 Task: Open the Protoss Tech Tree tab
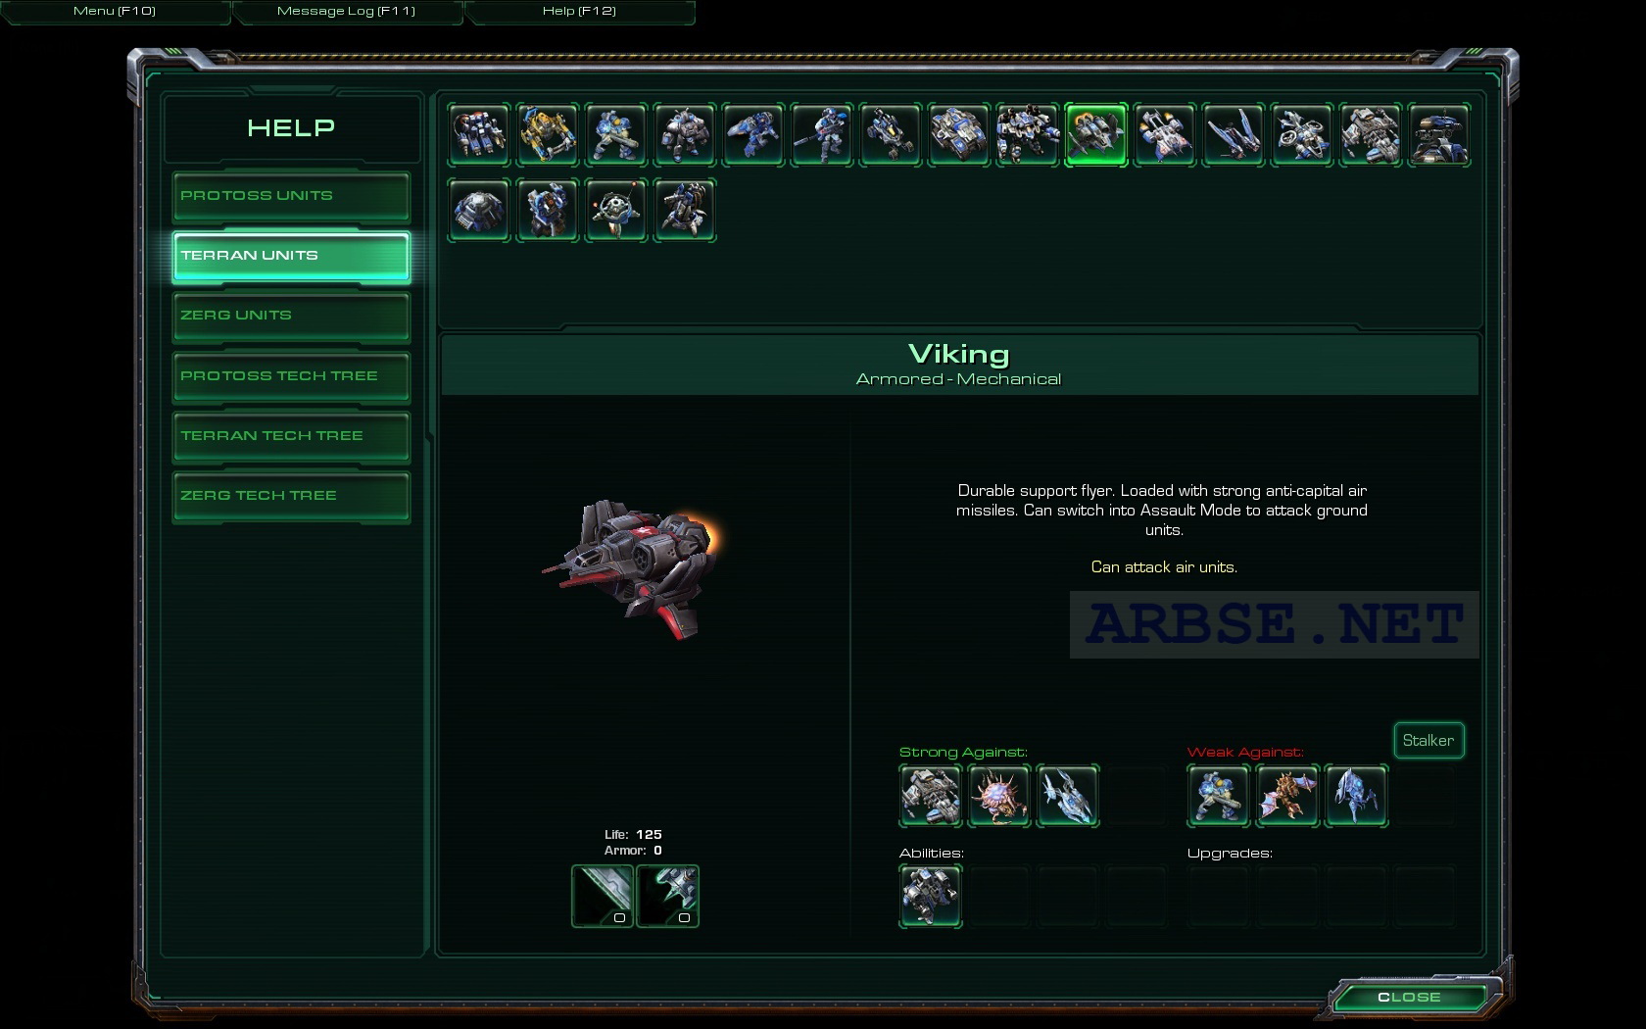pyautogui.click(x=291, y=376)
